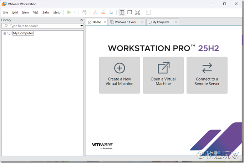Viewport: 244px width, 163px height.
Task: Click the console view toolbar icon
Action: pyautogui.click(x=149, y=12)
